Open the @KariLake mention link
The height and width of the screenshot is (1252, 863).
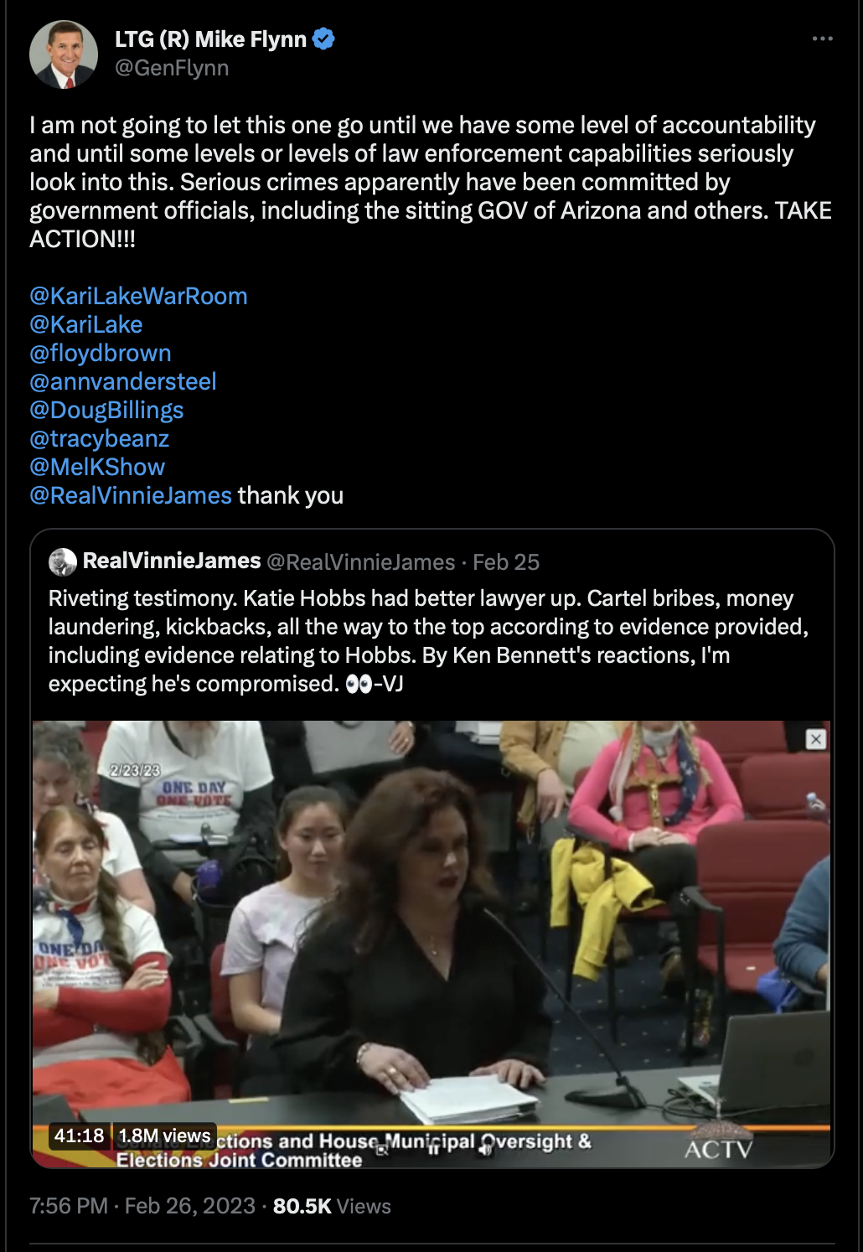point(86,324)
